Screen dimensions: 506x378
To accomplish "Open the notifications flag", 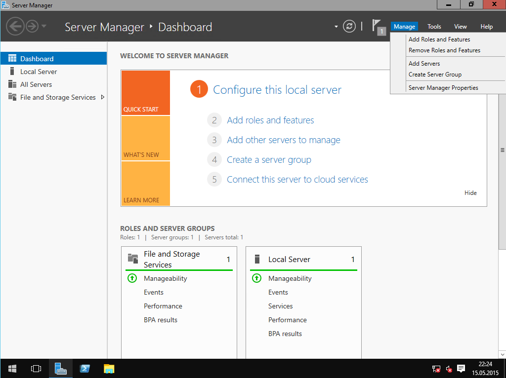I will [379, 27].
